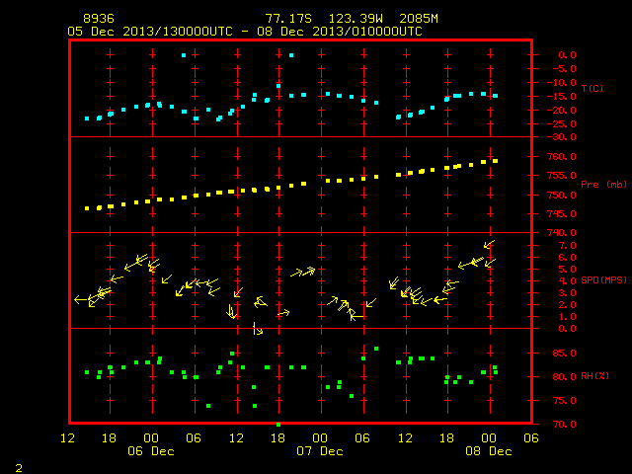Image resolution: width=632 pixels, height=474 pixels.
Task: Click the Pre (mb) pressure axis label
Action: pos(603,185)
